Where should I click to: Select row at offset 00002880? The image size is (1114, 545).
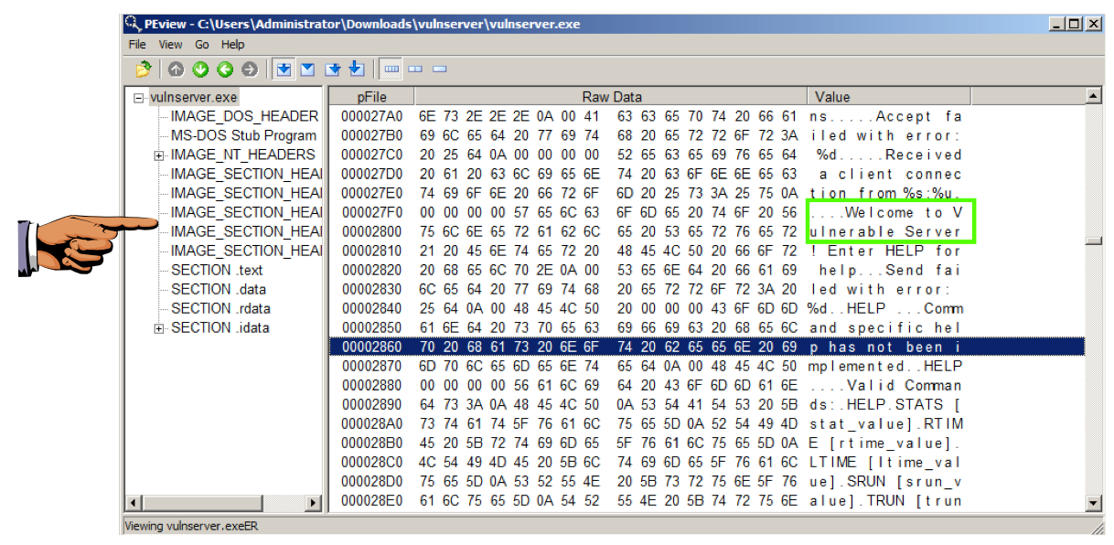point(706,385)
